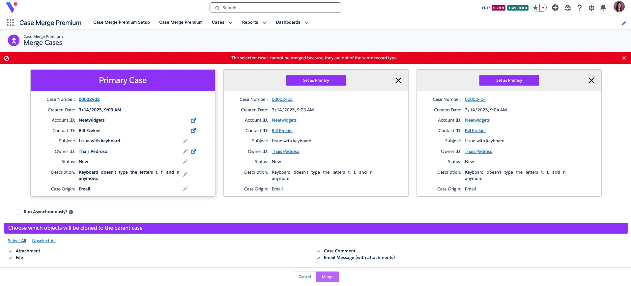Screen dimensions: 631x286
Task: Edit the Description pencil icon
Action: [x=185, y=174]
